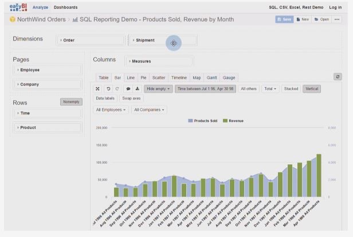Screen dimensions: 353x237
Task: Click the bar chart report icon in title
Action: (x=75, y=19)
